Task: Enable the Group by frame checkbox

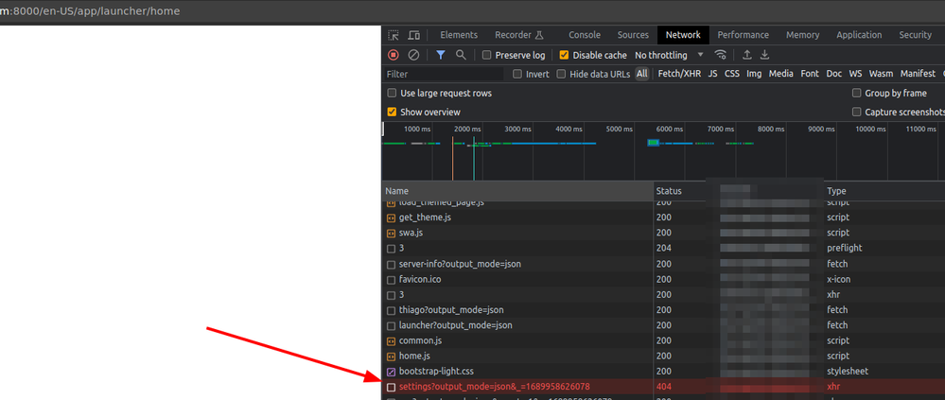Action: point(856,93)
